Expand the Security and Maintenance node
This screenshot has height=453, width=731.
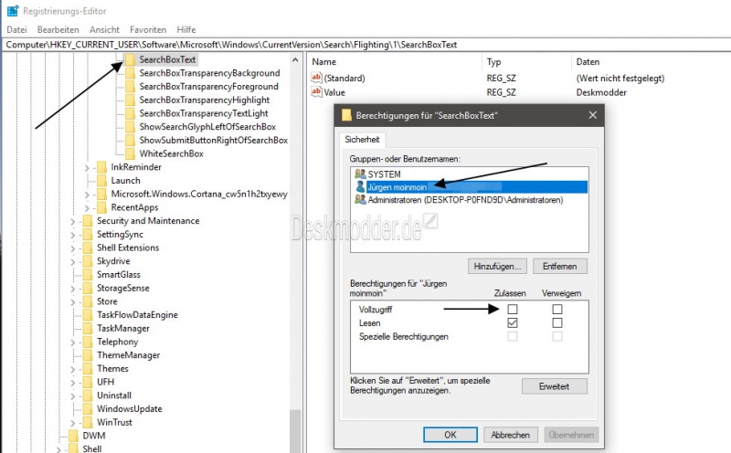(73, 221)
